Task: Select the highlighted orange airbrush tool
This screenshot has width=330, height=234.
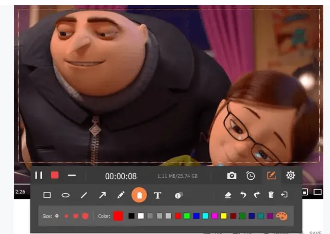Action: [139, 195]
